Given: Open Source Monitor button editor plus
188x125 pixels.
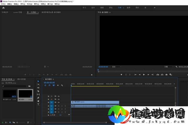Looking at the screenshot, I should click(92, 75).
